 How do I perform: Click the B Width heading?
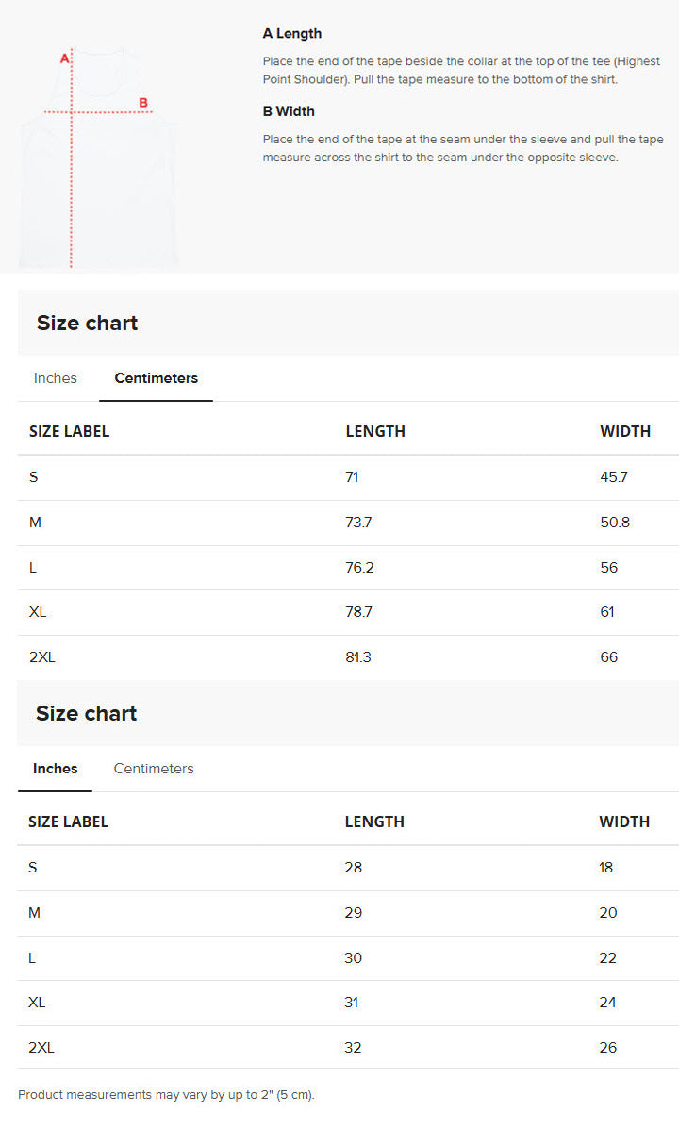(x=289, y=110)
